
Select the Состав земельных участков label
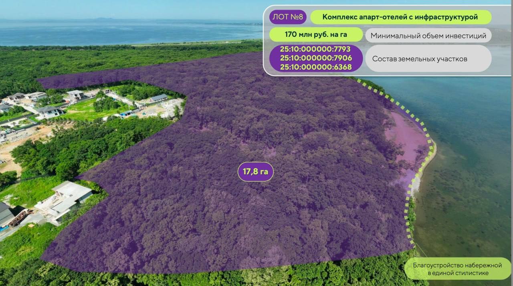[420, 59]
